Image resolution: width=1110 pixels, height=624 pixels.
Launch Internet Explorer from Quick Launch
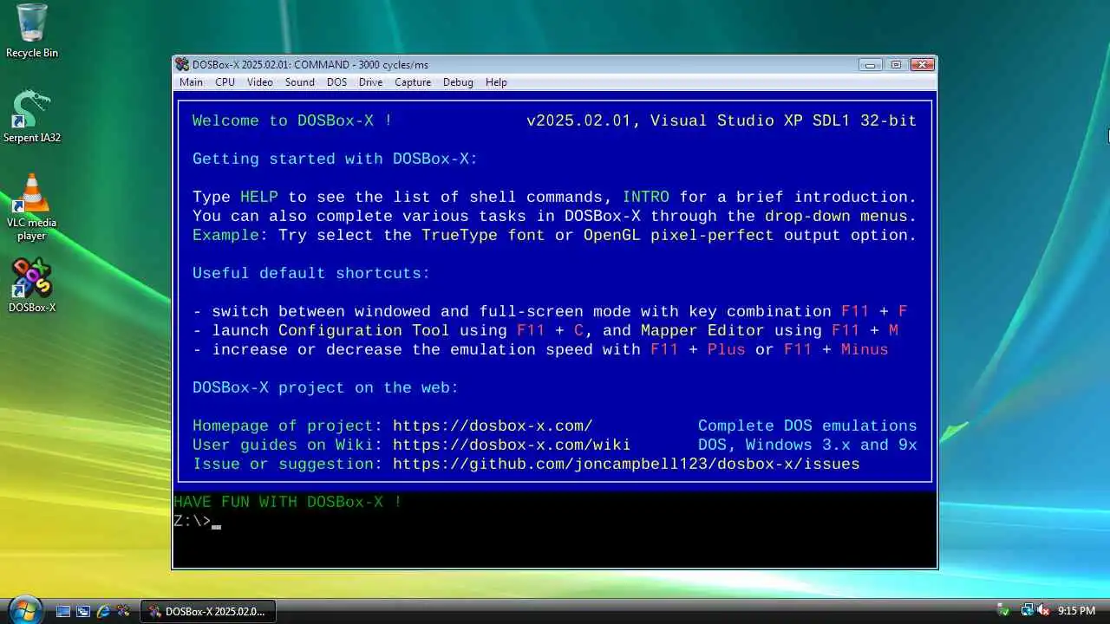click(103, 611)
